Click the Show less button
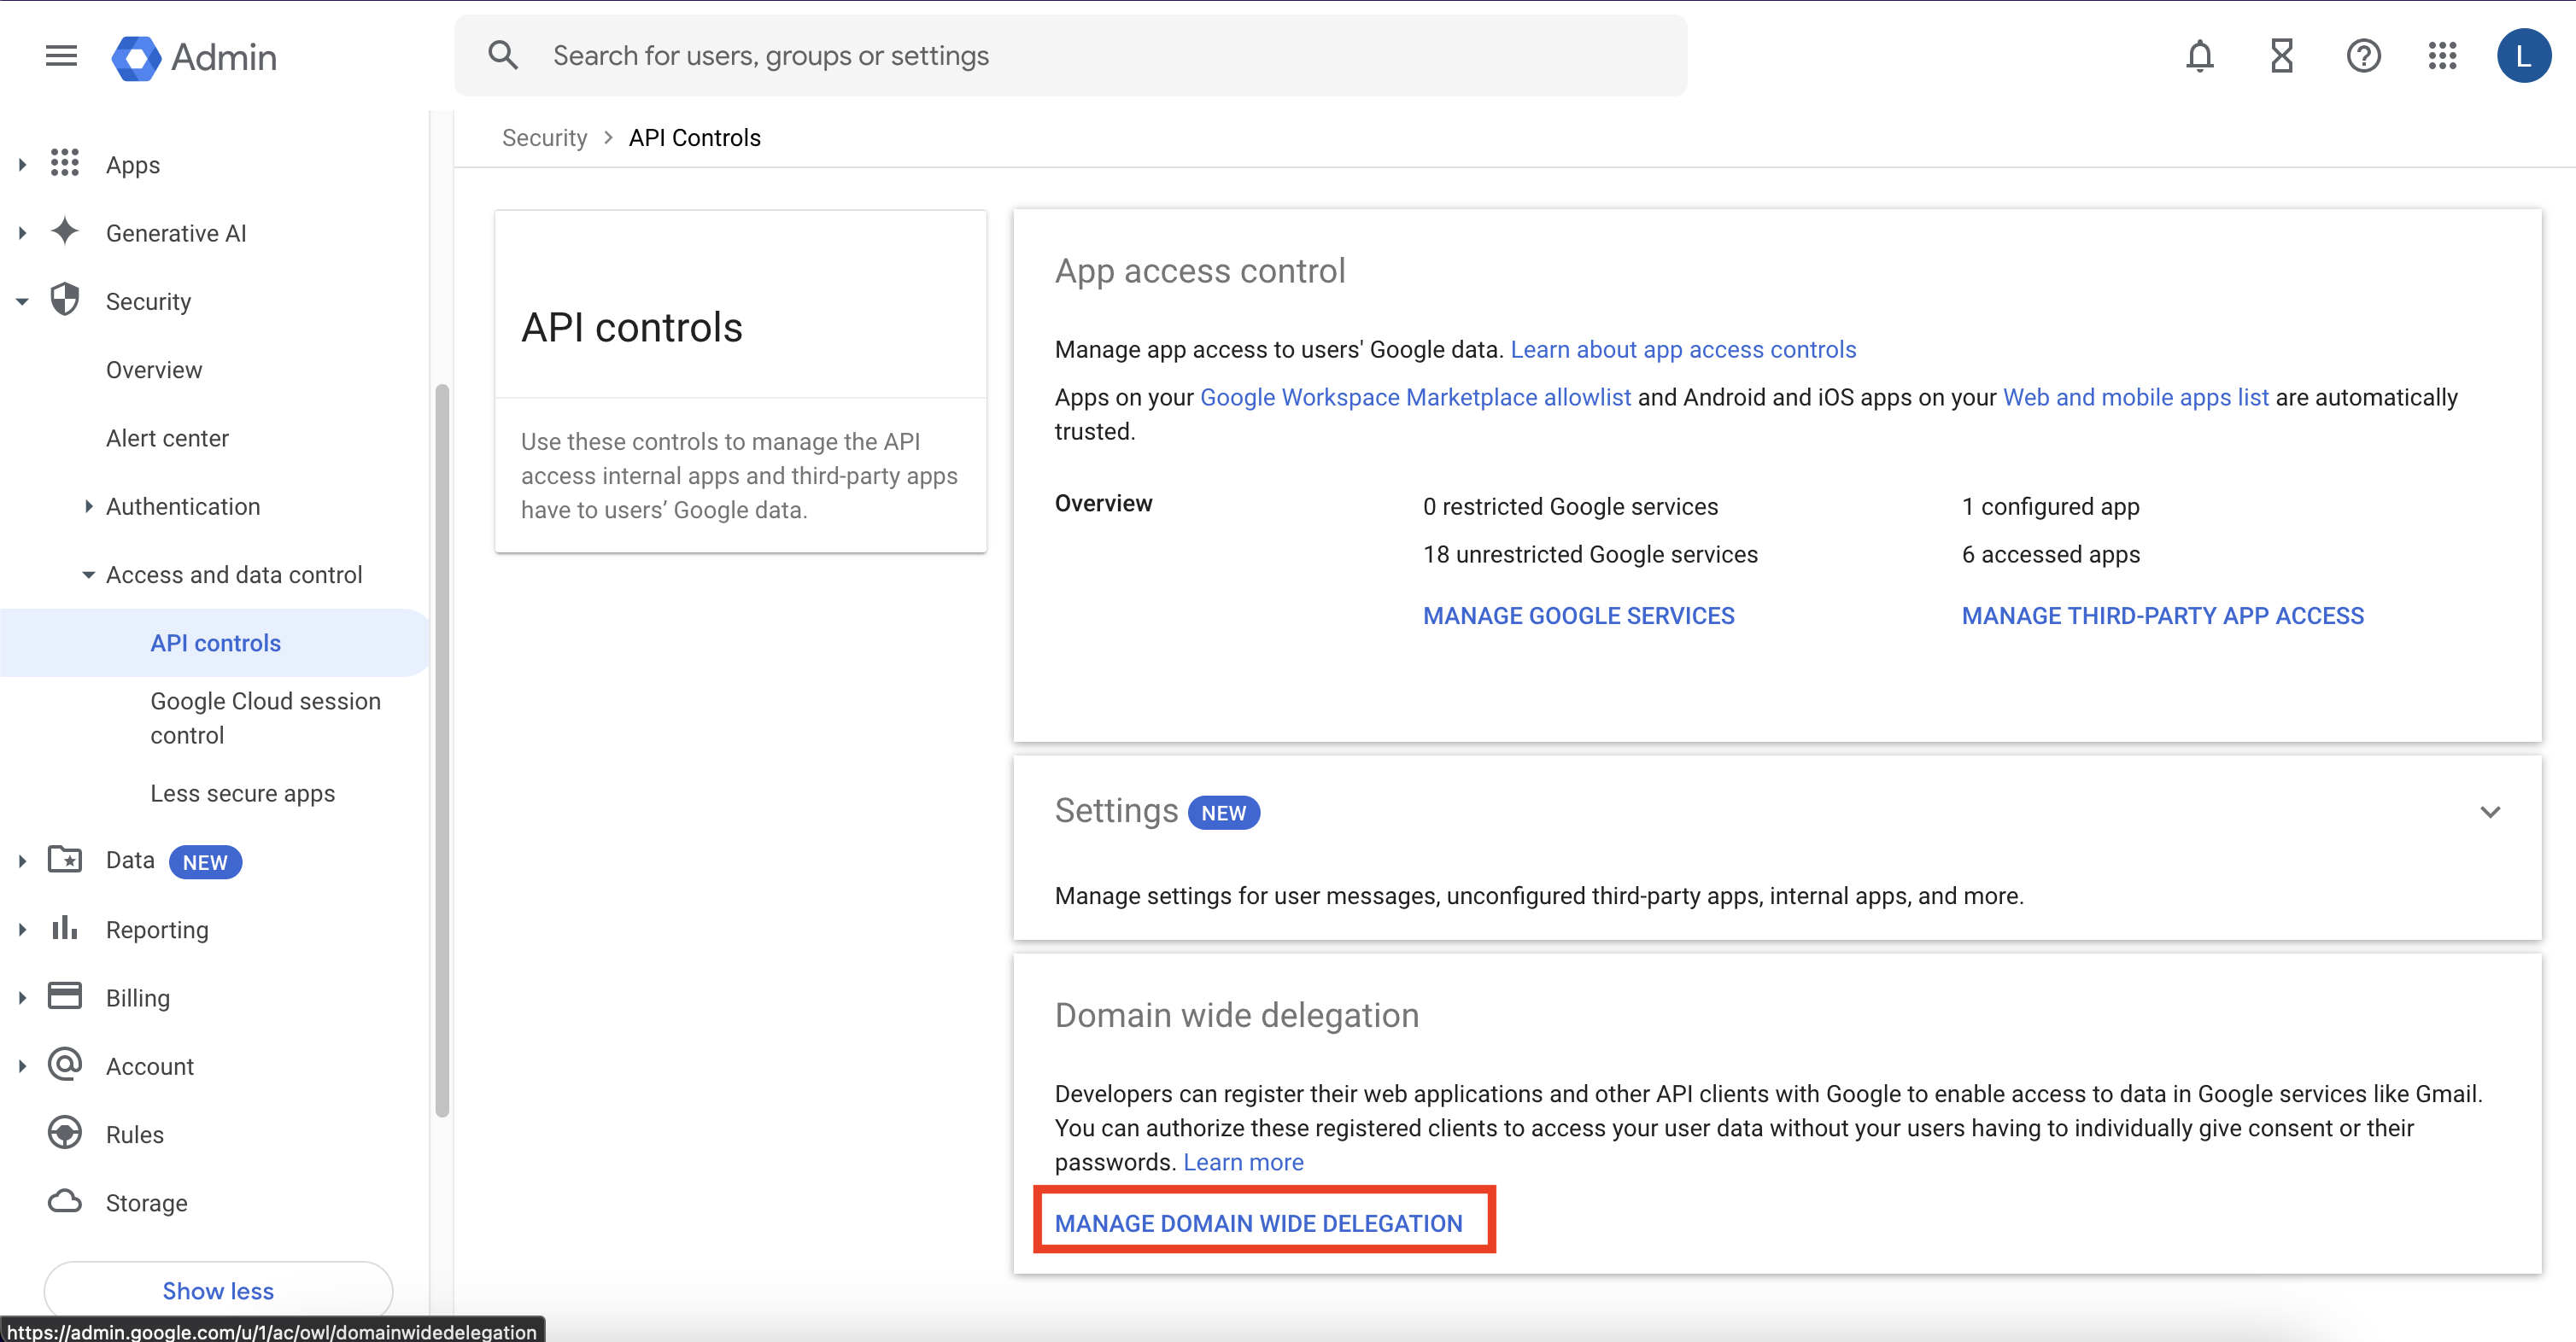 pos(218,1290)
